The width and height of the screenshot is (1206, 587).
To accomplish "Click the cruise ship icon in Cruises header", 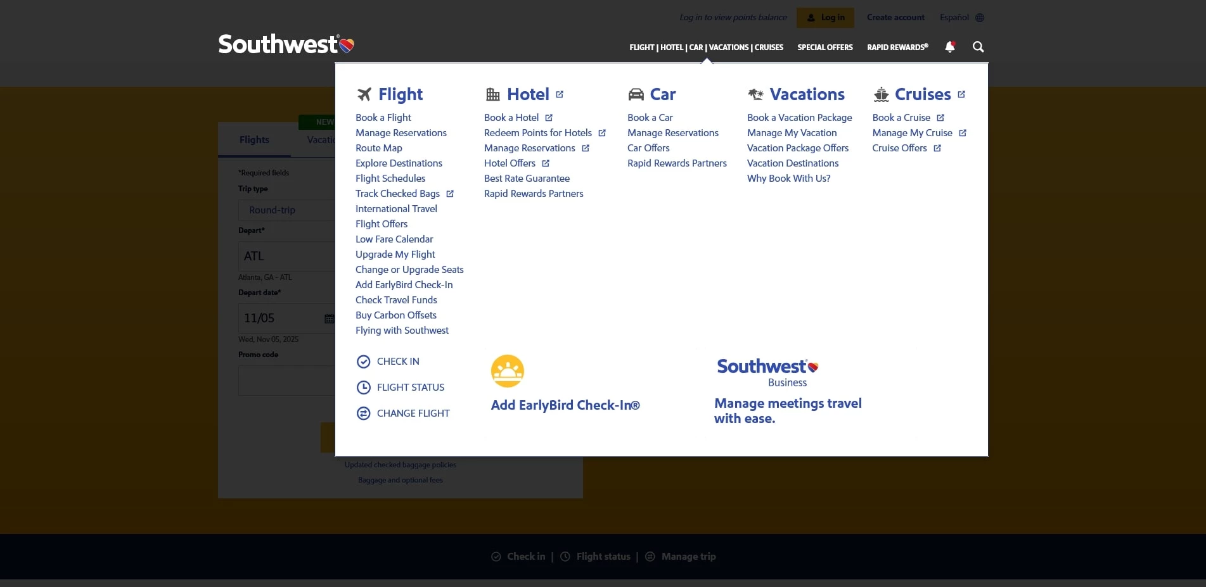I will tap(881, 94).
